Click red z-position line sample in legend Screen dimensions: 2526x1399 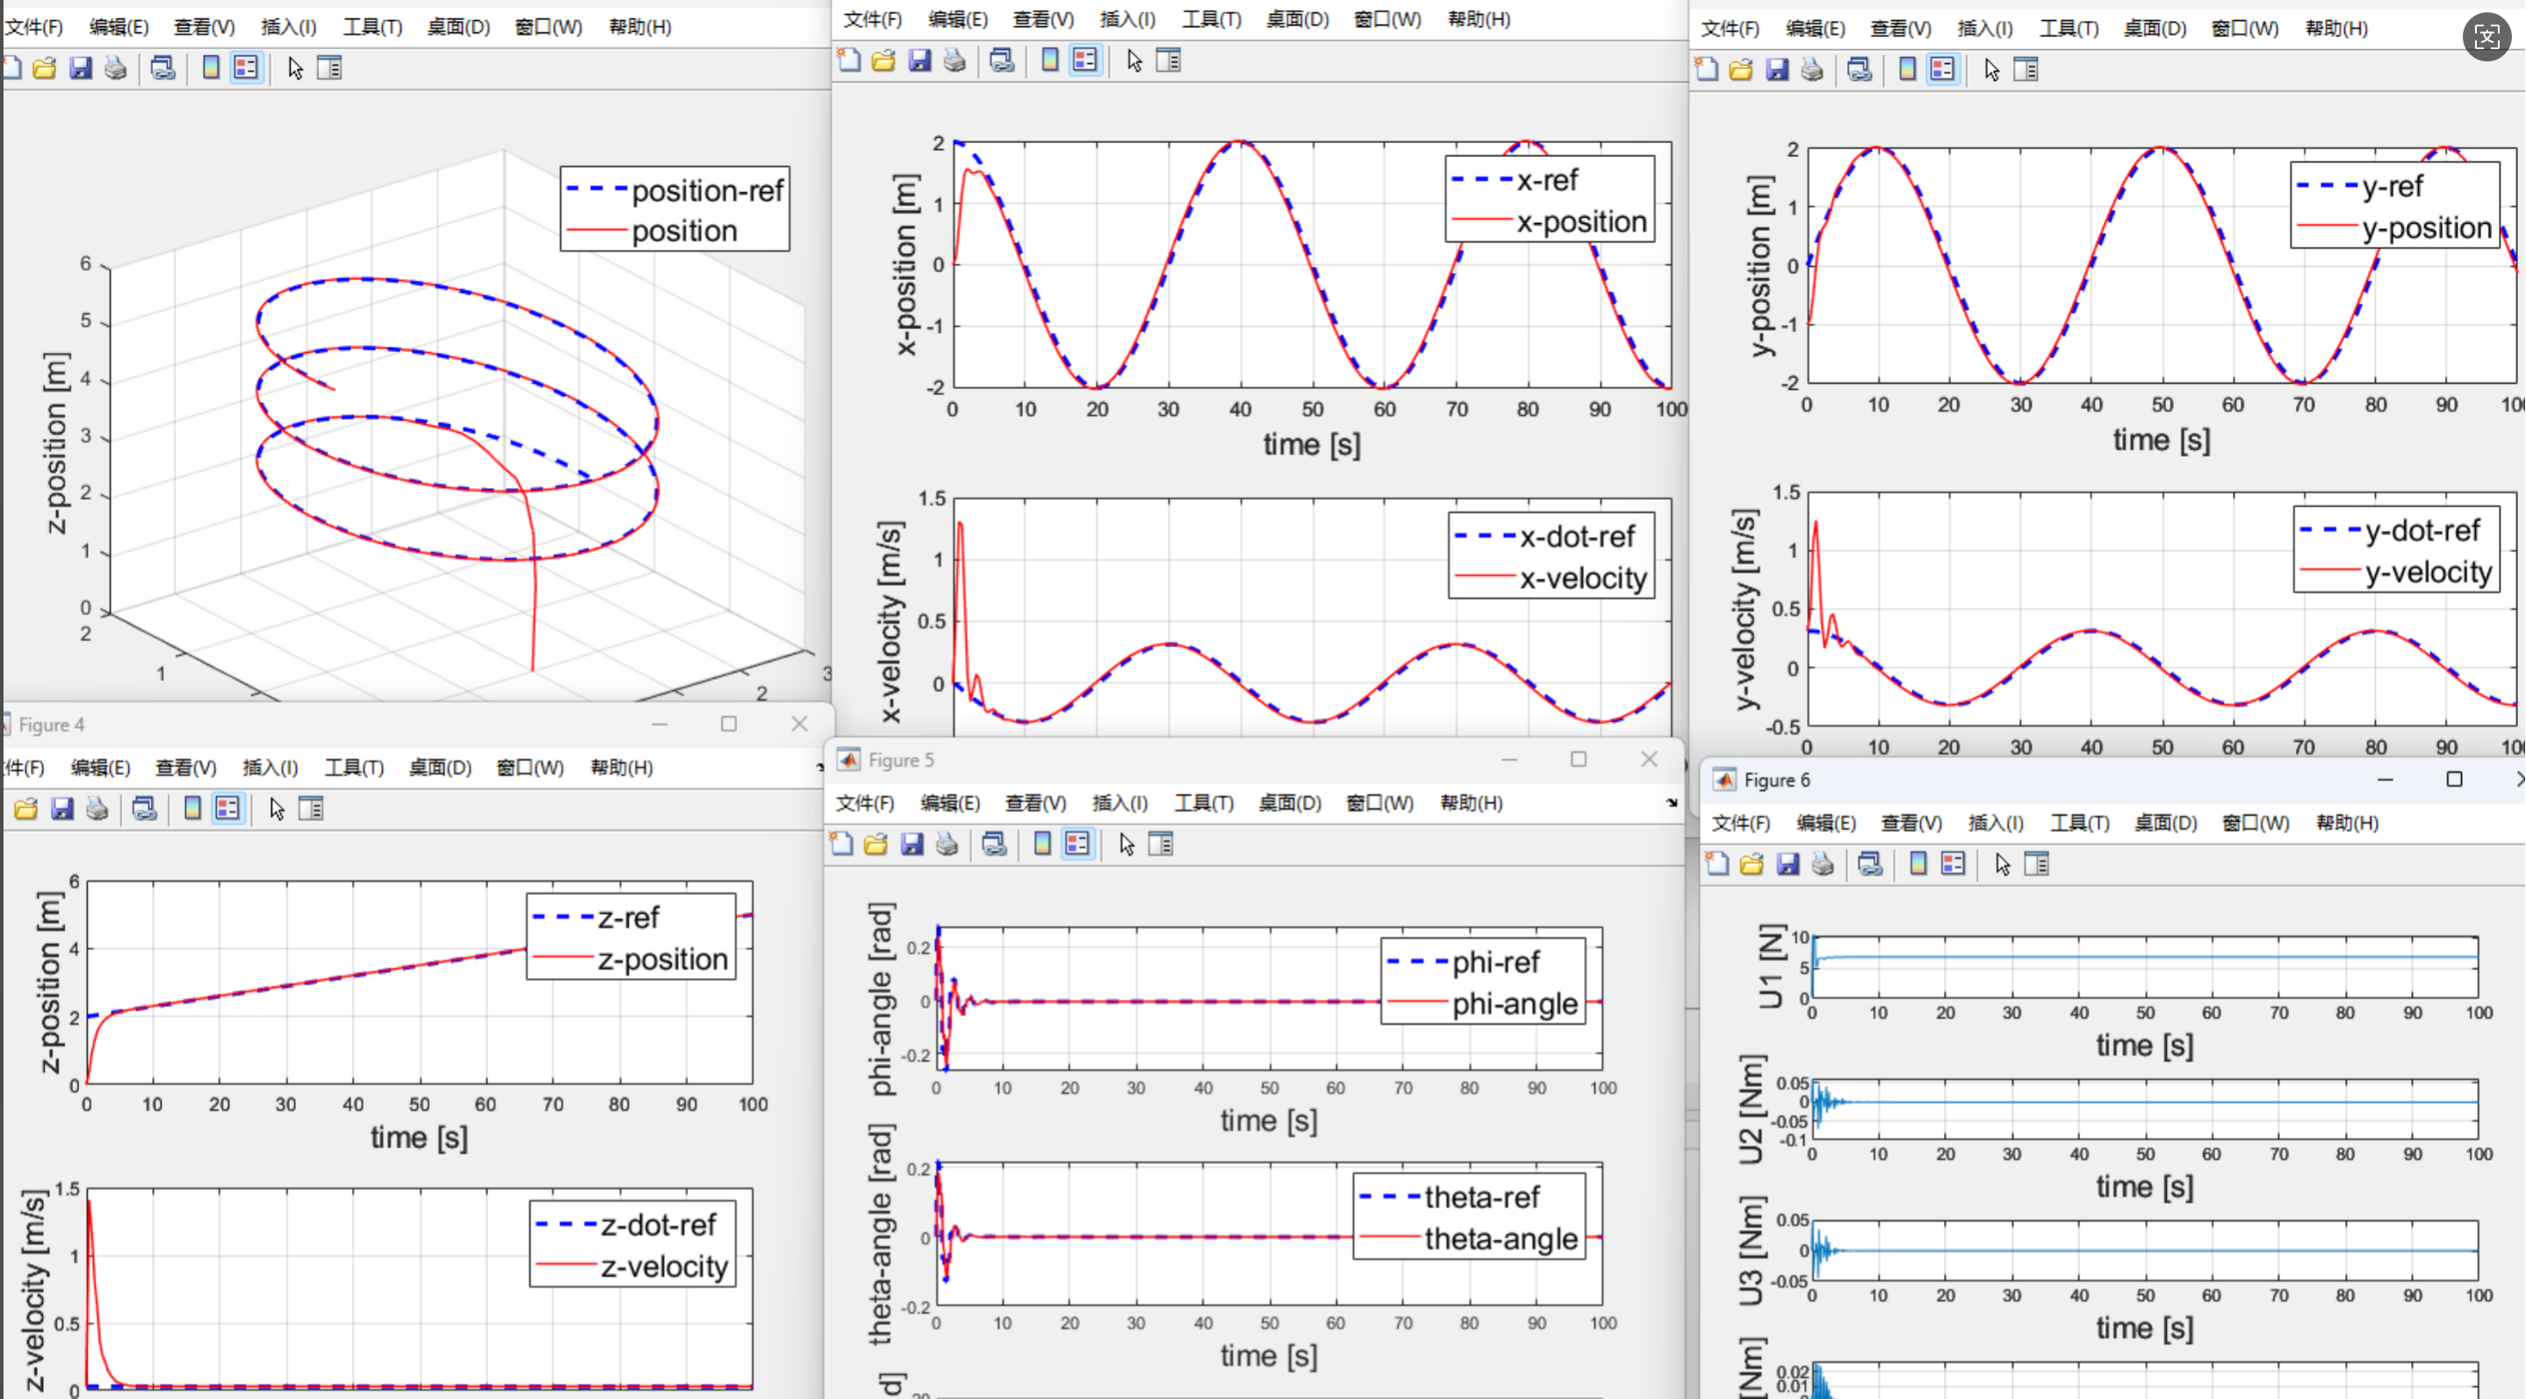(563, 959)
